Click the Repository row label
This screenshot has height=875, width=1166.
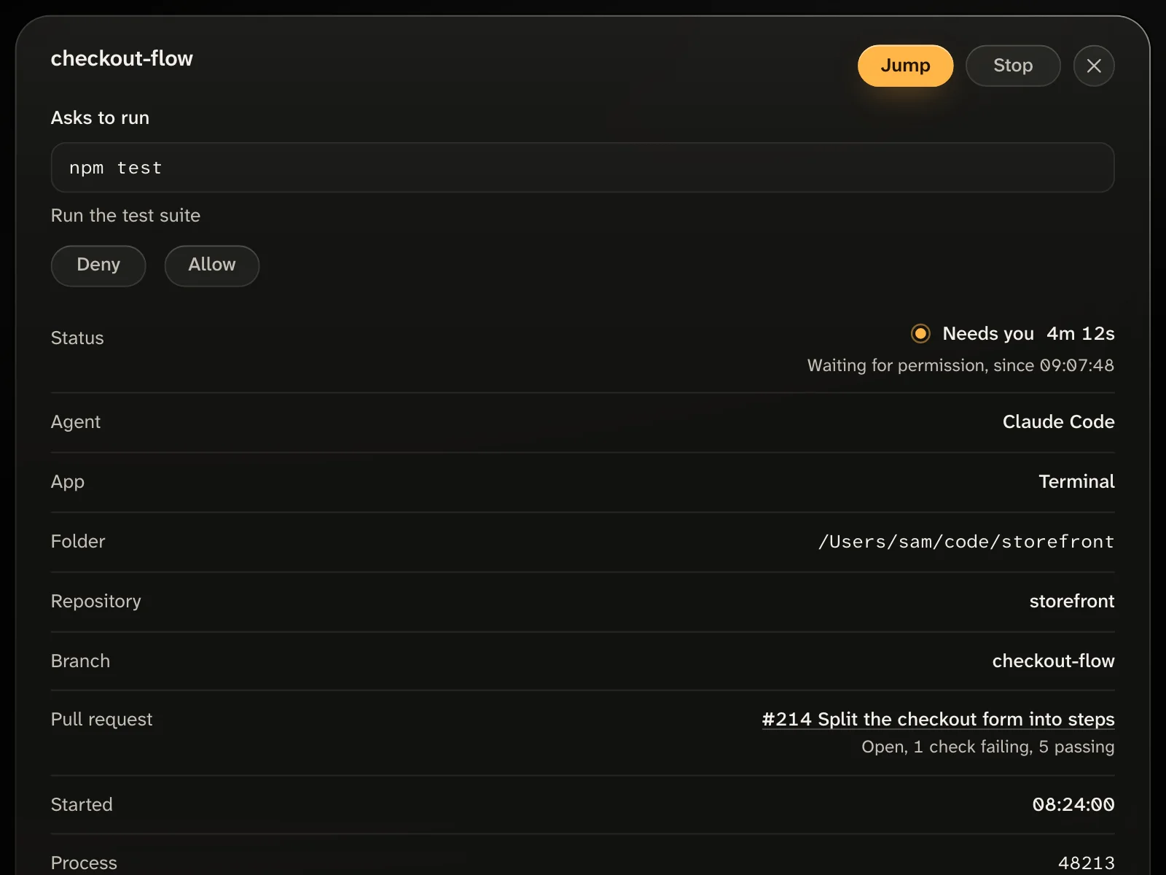pyautogui.click(x=96, y=602)
